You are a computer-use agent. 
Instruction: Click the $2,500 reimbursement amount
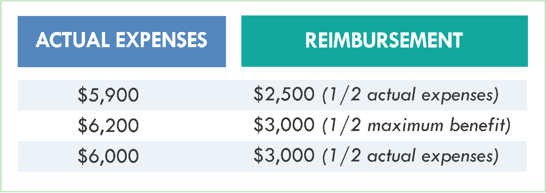[x=284, y=95]
